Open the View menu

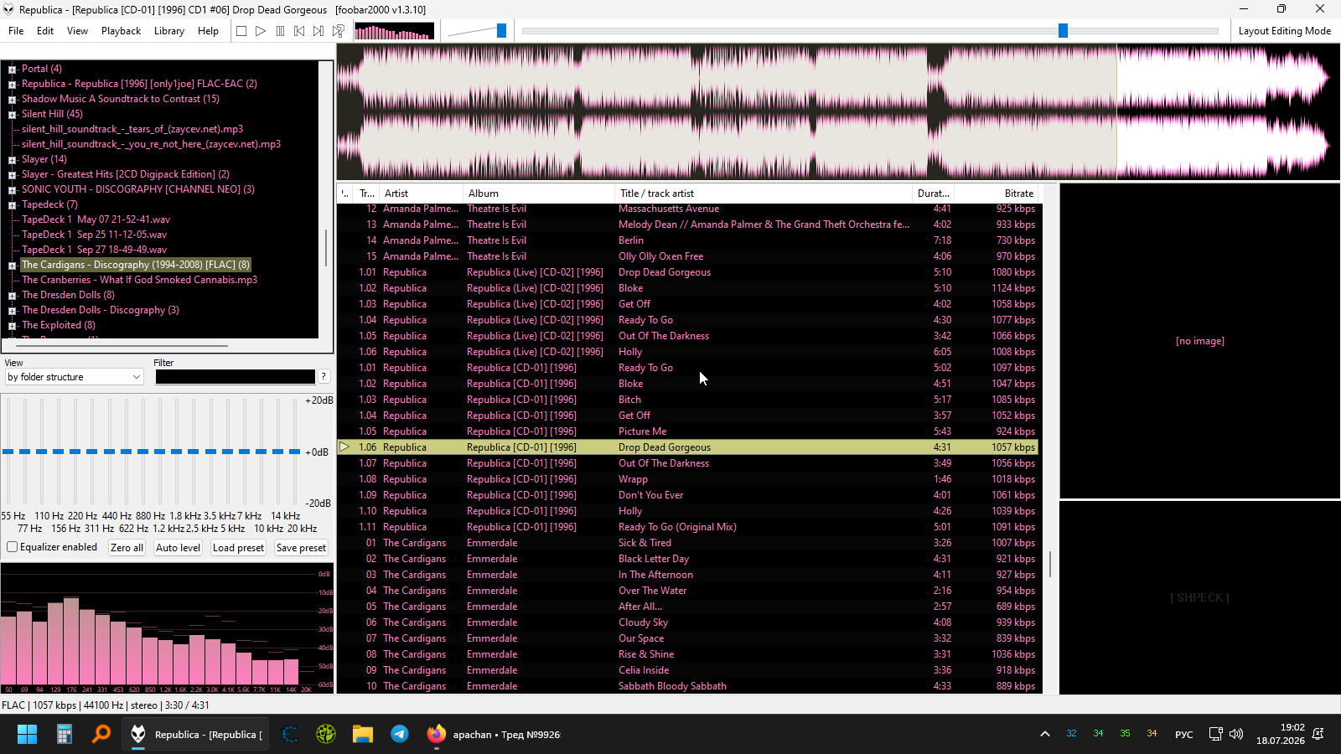coord(77,31)
